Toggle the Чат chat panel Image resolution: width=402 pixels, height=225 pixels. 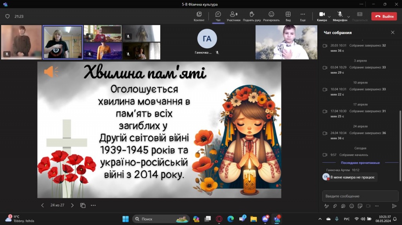(x=218, y=16)
